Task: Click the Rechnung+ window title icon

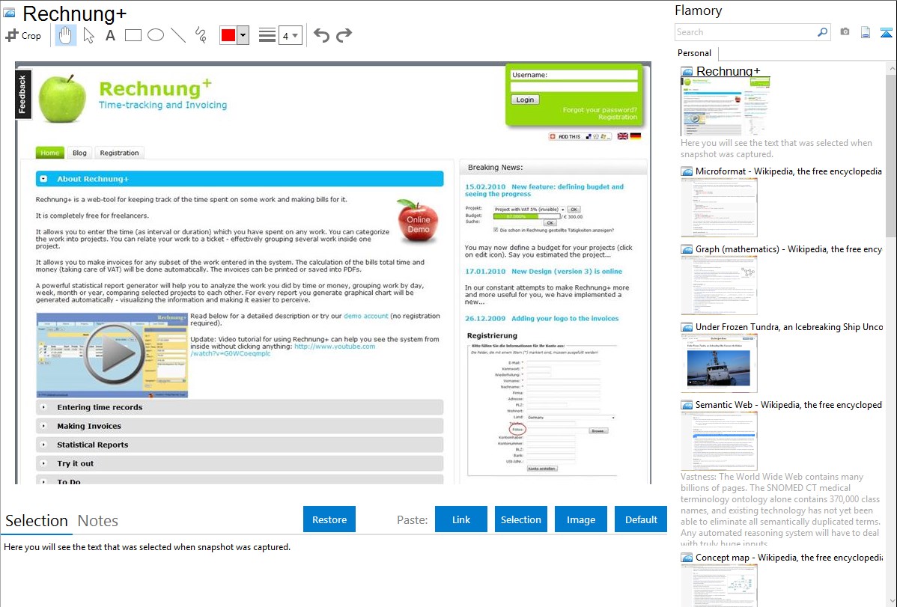Action: pyautogui.click(x=9, y=13)
